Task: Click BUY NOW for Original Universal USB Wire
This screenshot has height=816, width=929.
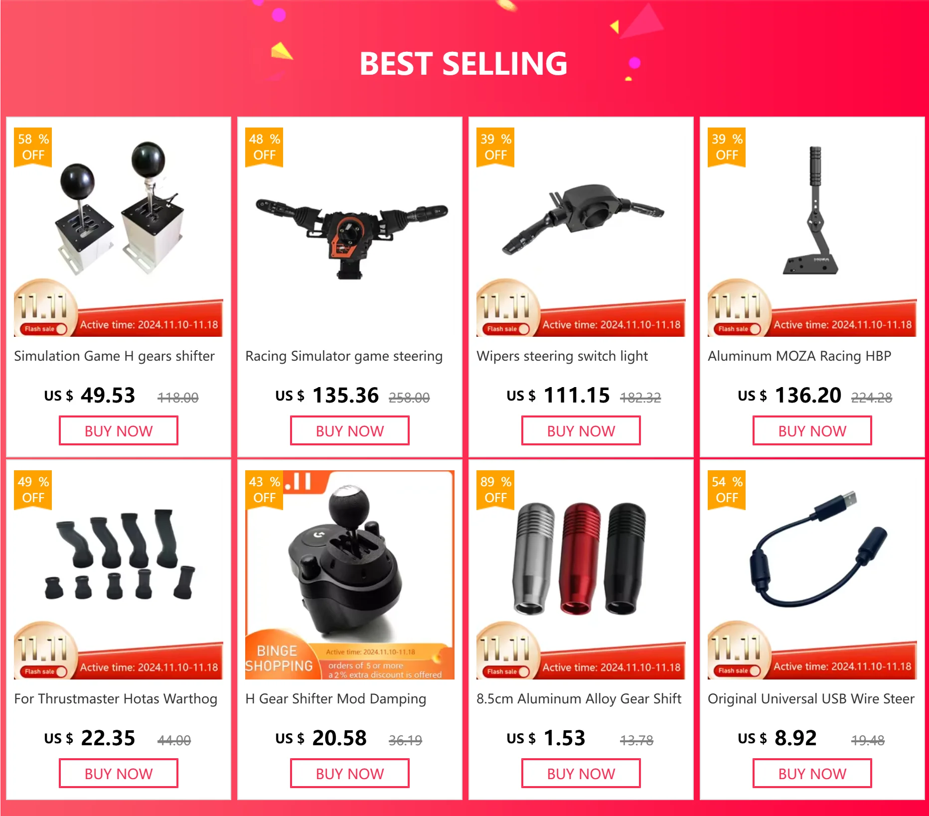Action: [x=812, y=774]
